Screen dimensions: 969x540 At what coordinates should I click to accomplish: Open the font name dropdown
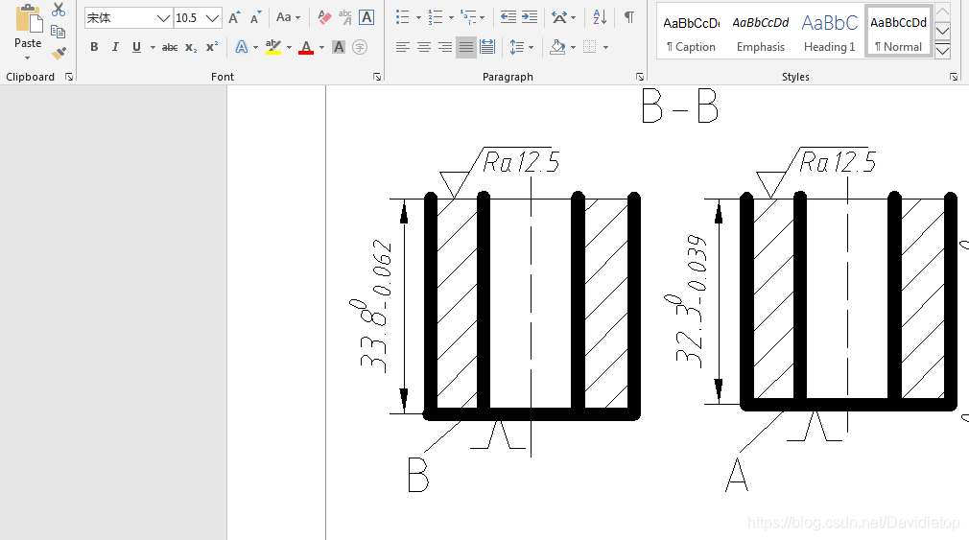pyautogui.click(x=163, y=18)
